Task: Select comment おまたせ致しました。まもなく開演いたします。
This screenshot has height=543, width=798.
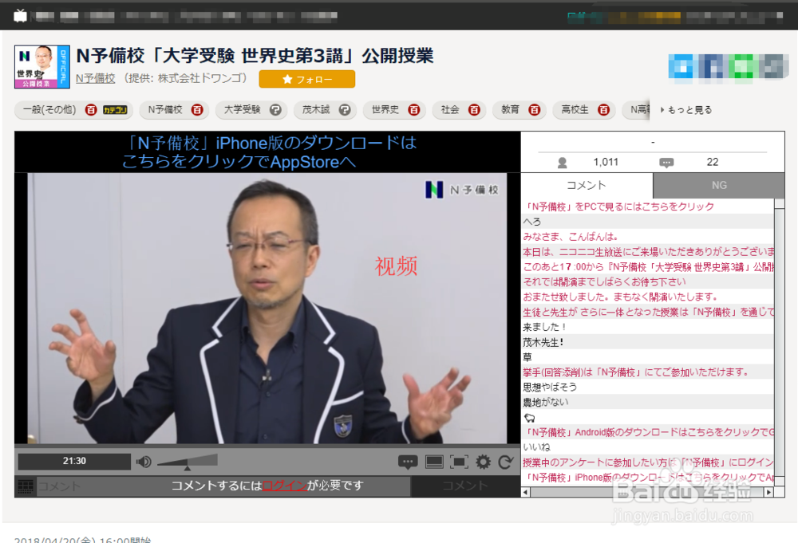Action: tap(647, 297)
